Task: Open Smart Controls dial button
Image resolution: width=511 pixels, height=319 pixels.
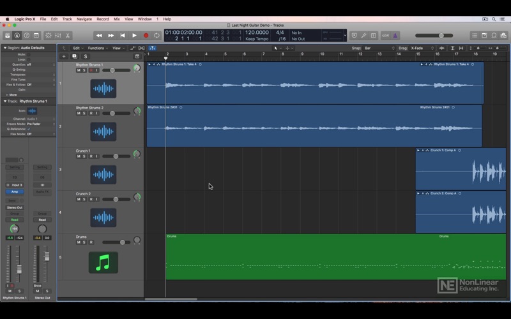Action: tap(49, 36)
